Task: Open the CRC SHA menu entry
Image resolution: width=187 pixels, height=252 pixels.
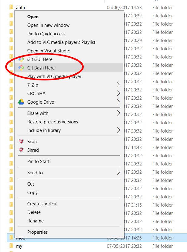Action: click(x=69, y=93)
